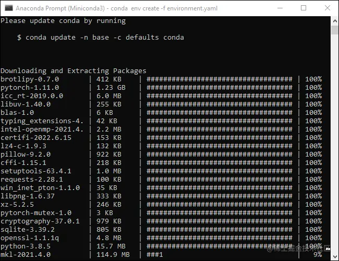Click the 100% value for brotlipy

pyautogui.click(x=313, y=79)
